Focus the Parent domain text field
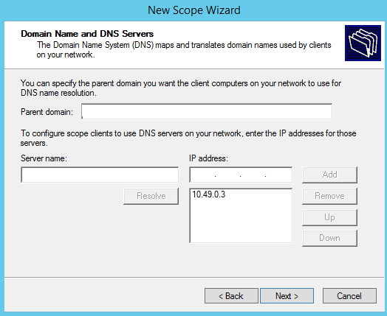 [x=207, y=112]
